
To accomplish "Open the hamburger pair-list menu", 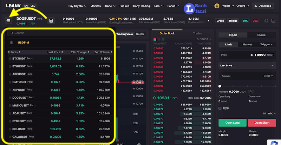I will (x=9, y=21).
